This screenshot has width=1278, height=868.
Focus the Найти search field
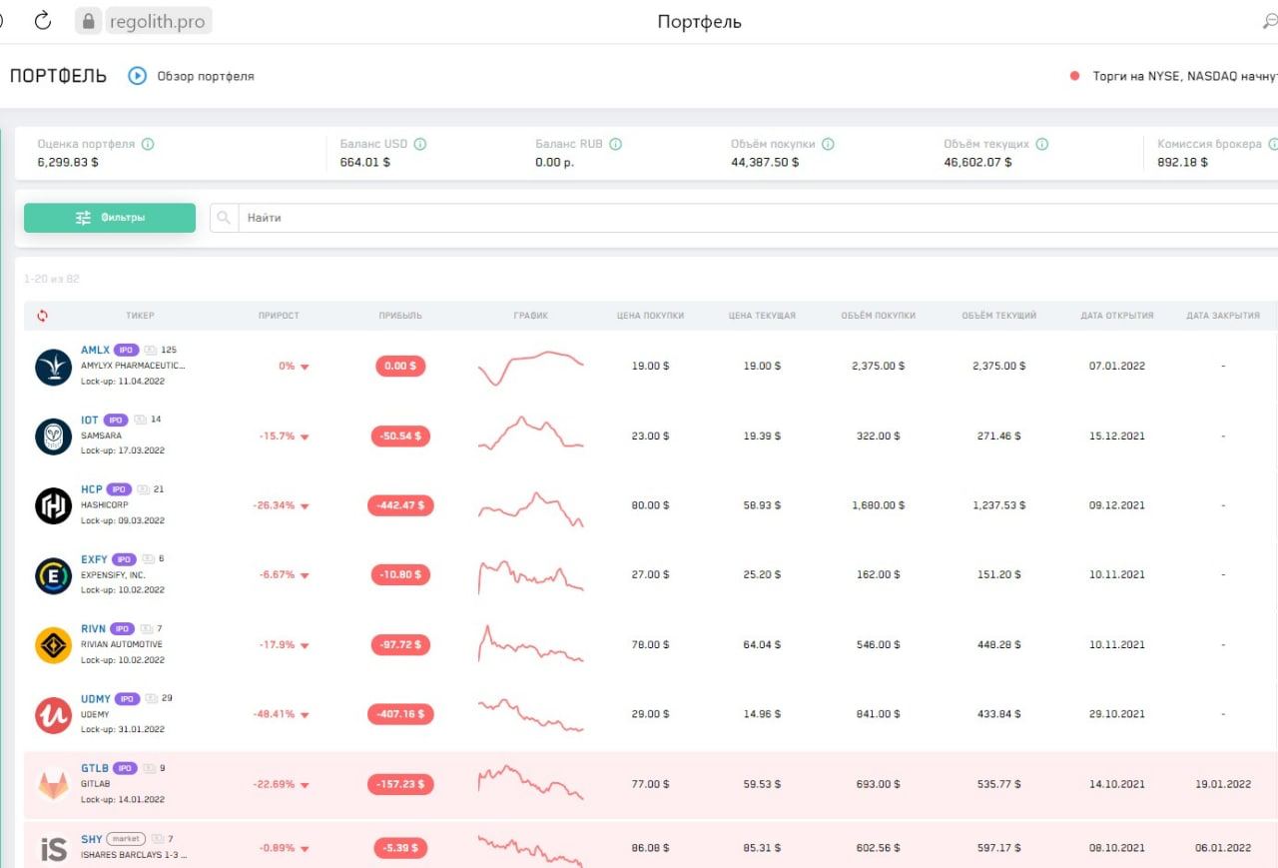757,218
